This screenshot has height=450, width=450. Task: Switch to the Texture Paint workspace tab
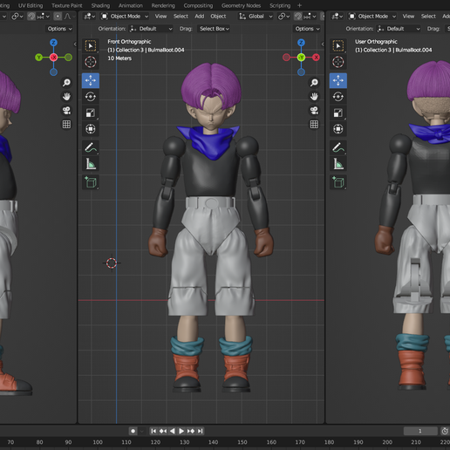(67, 5)
